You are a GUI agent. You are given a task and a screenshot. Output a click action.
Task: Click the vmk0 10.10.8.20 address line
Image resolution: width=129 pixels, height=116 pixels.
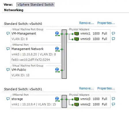pyautogui.click(x=34, y=54)
